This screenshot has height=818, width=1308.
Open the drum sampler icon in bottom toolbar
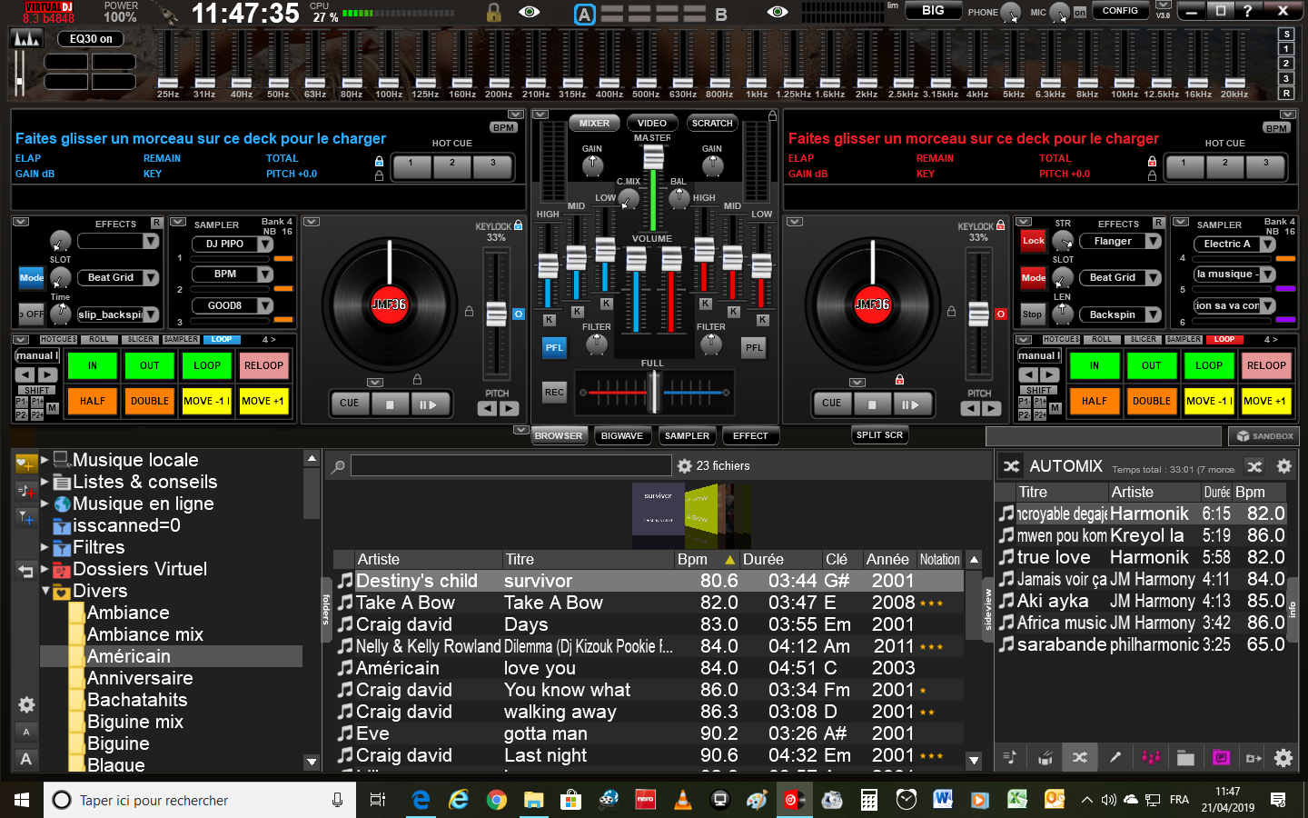pos(1045,757)
